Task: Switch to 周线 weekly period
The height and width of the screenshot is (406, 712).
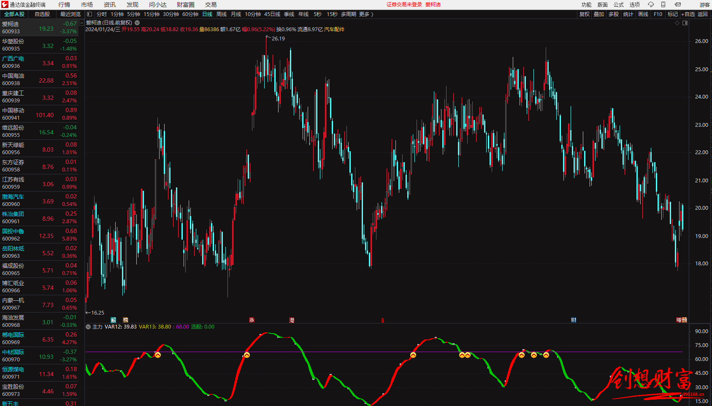Action: click(222, 14)
